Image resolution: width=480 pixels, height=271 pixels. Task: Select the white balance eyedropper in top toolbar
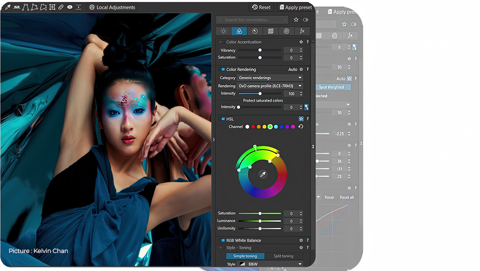pyautogui.click(x=7, y=7)
